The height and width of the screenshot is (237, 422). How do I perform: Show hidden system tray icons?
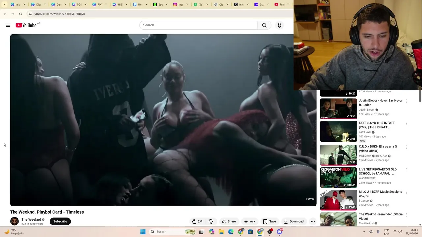(x=364, y=232)
